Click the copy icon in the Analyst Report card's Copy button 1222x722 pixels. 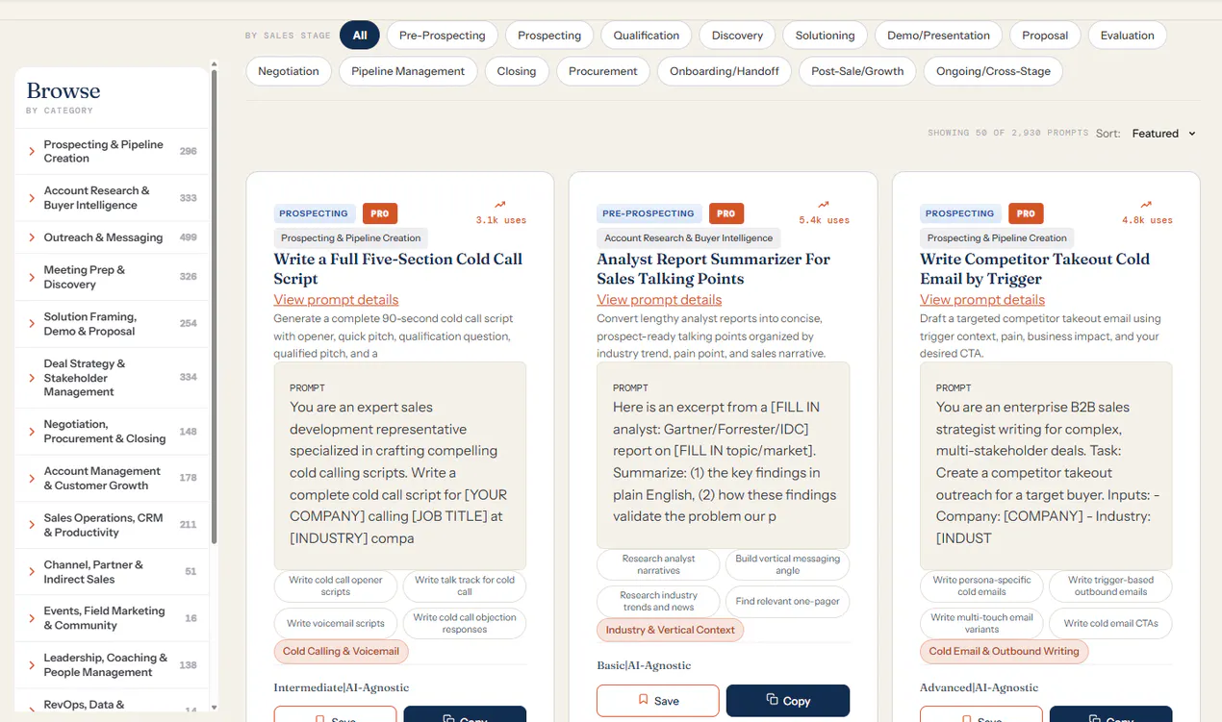coord(772,700)
